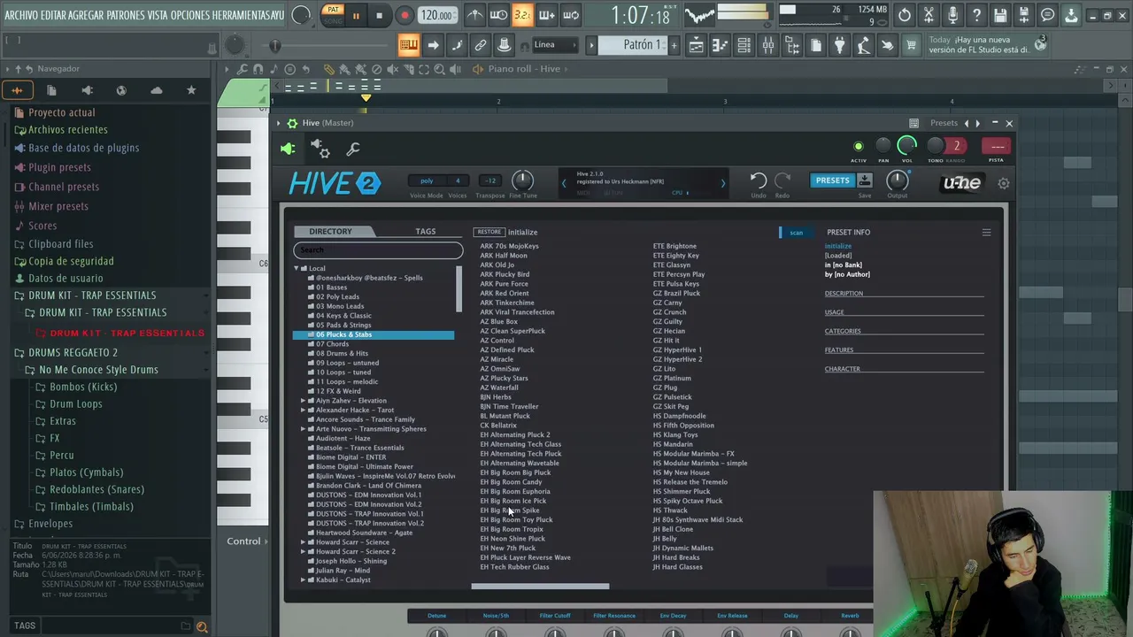The width and height of the screenshot is (1133, 637).
Task: Open Hive settings gear icon
Action: pyautogui.click(x=1004, y=183)
